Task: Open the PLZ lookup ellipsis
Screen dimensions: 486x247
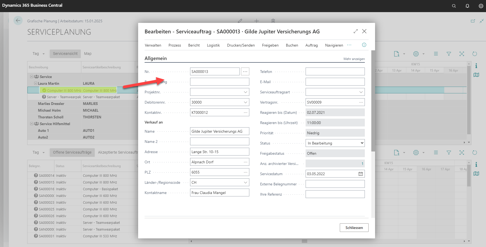Action: click(246, 172)
